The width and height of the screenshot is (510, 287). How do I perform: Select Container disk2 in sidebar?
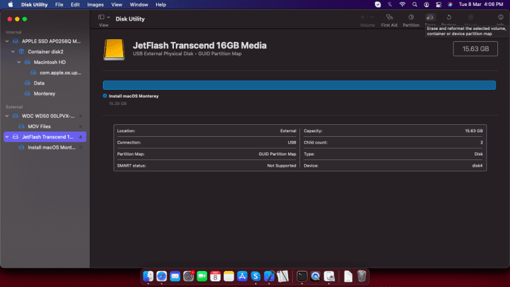coord(45,52)
